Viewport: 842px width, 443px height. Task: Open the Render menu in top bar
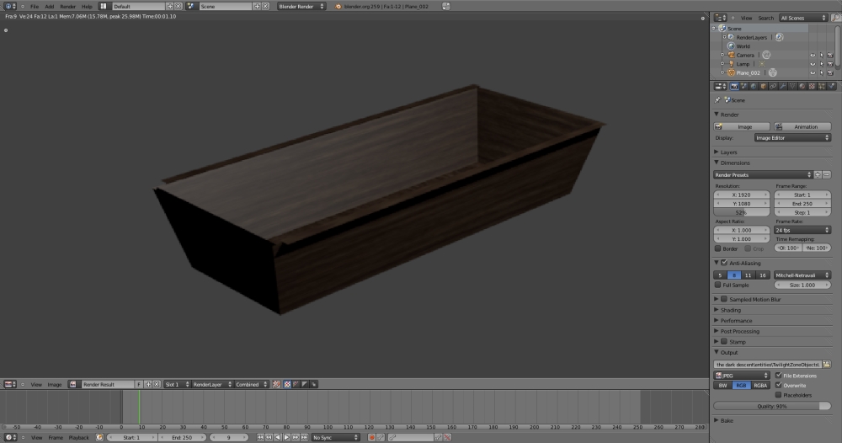[67, 6]
